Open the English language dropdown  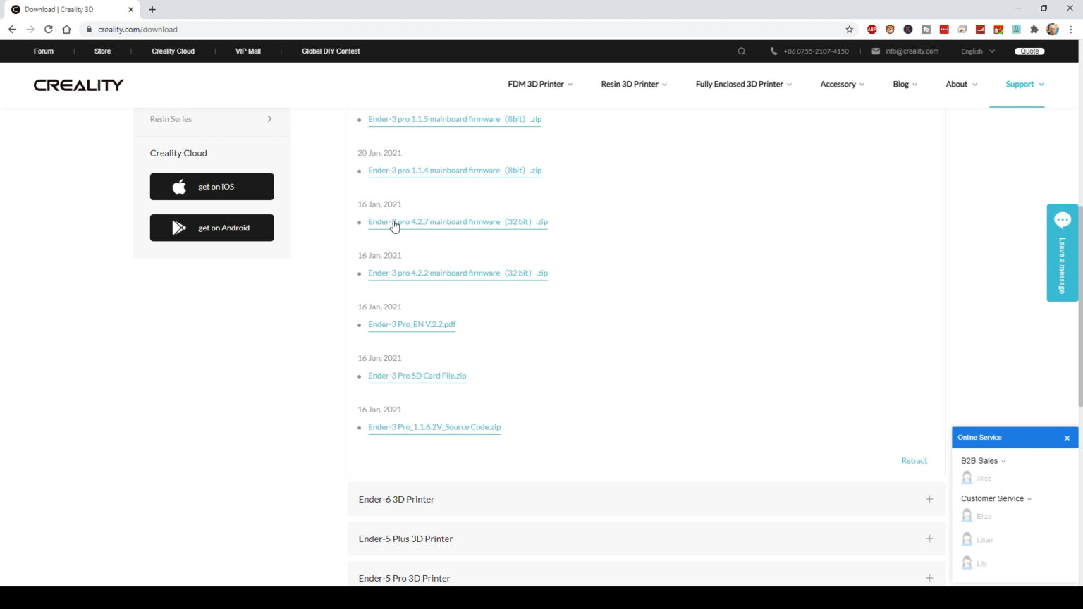coord(977,51)
